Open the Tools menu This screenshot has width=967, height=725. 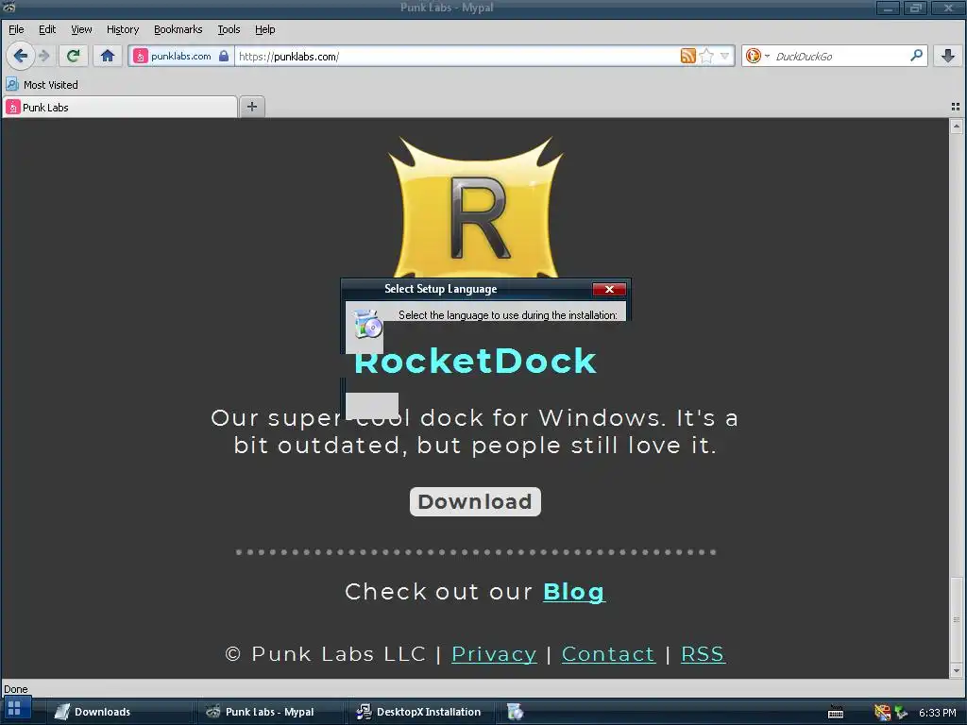(x=229, y=29)
